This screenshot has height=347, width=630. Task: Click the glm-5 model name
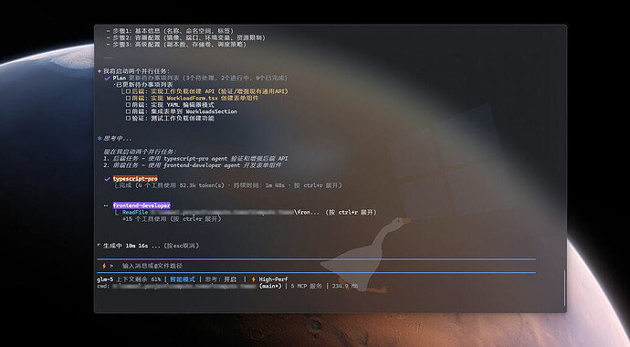tap(105, 279)
